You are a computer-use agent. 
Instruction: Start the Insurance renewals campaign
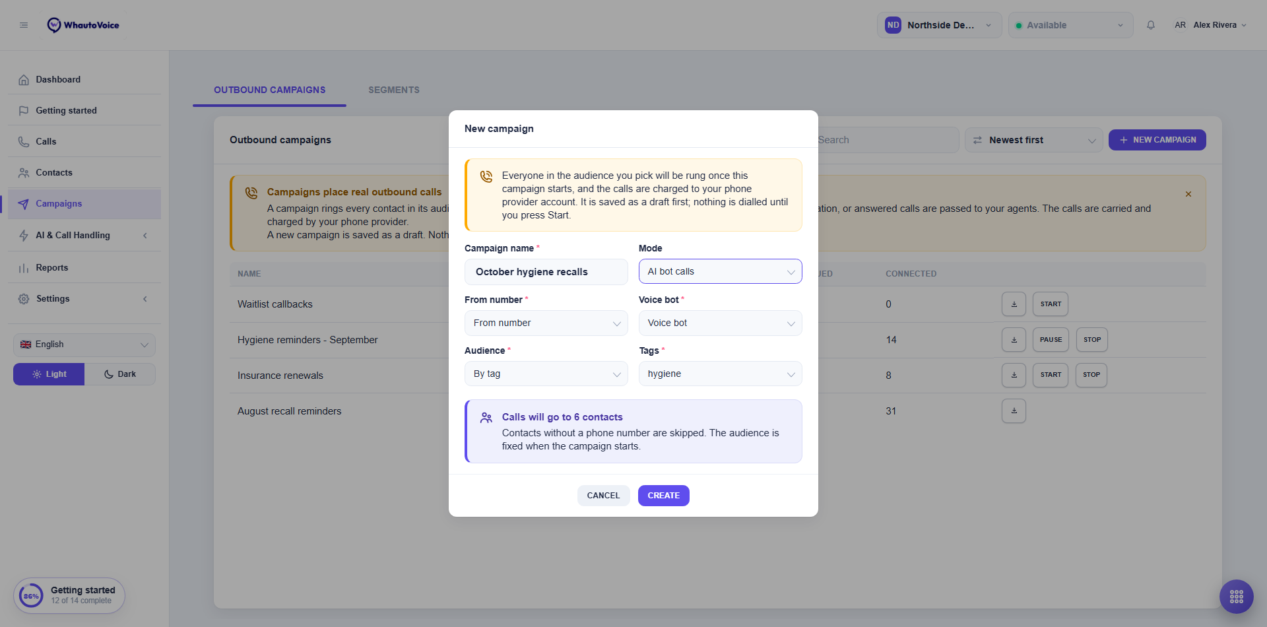pyautogui.click(x=1051, y=375)
